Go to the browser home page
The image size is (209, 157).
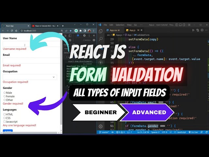pos(16,31)
